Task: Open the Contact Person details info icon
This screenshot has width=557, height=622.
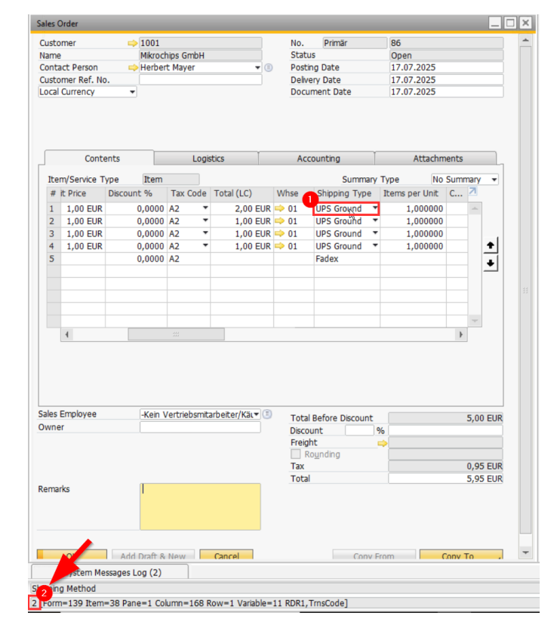Action: point(268,68)
